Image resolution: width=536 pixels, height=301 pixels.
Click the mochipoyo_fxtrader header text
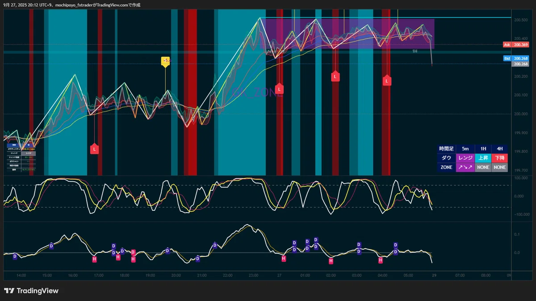tap(74, 5)
